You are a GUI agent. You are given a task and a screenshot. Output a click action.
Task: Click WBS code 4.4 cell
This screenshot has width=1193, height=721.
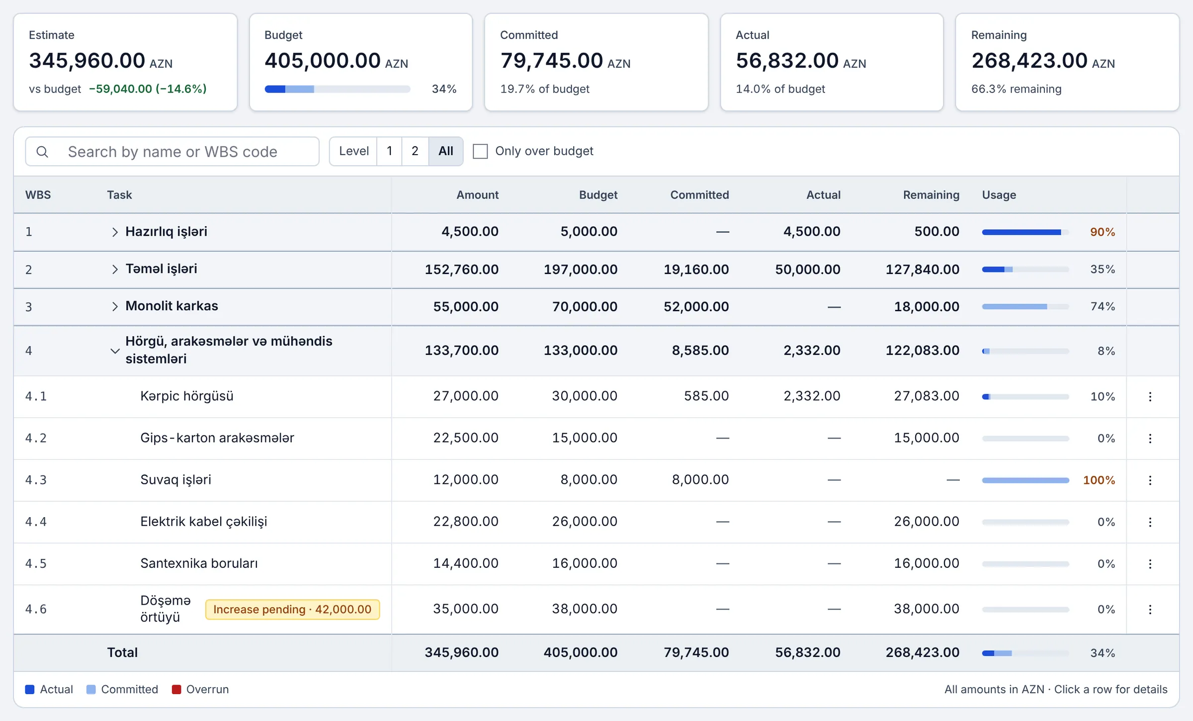point(36,522)
